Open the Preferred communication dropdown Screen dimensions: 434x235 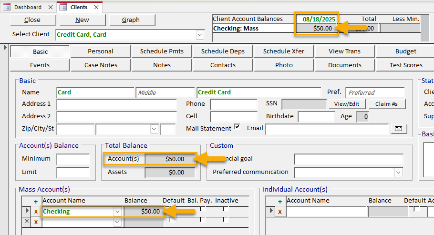pyautogui.click(x=399, y=173)
